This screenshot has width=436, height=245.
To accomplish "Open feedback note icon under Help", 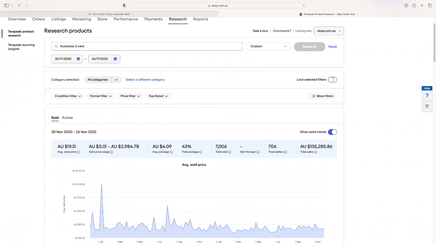I will point(427,106).
